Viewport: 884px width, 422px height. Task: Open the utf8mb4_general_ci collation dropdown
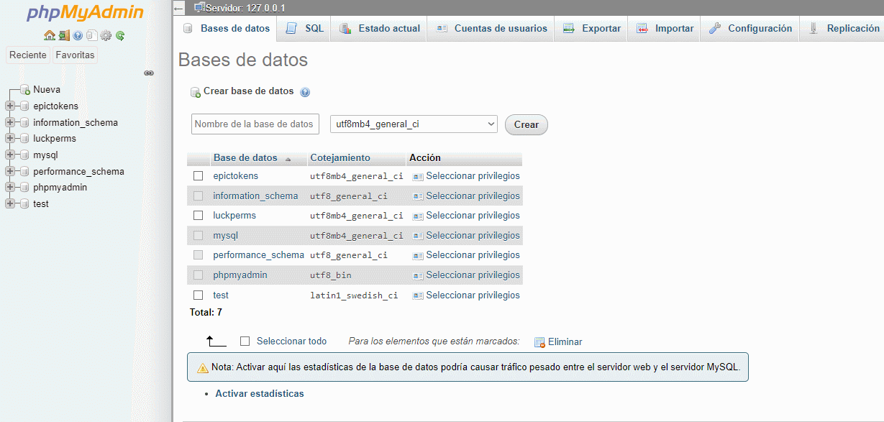click(x=414, y=124)
